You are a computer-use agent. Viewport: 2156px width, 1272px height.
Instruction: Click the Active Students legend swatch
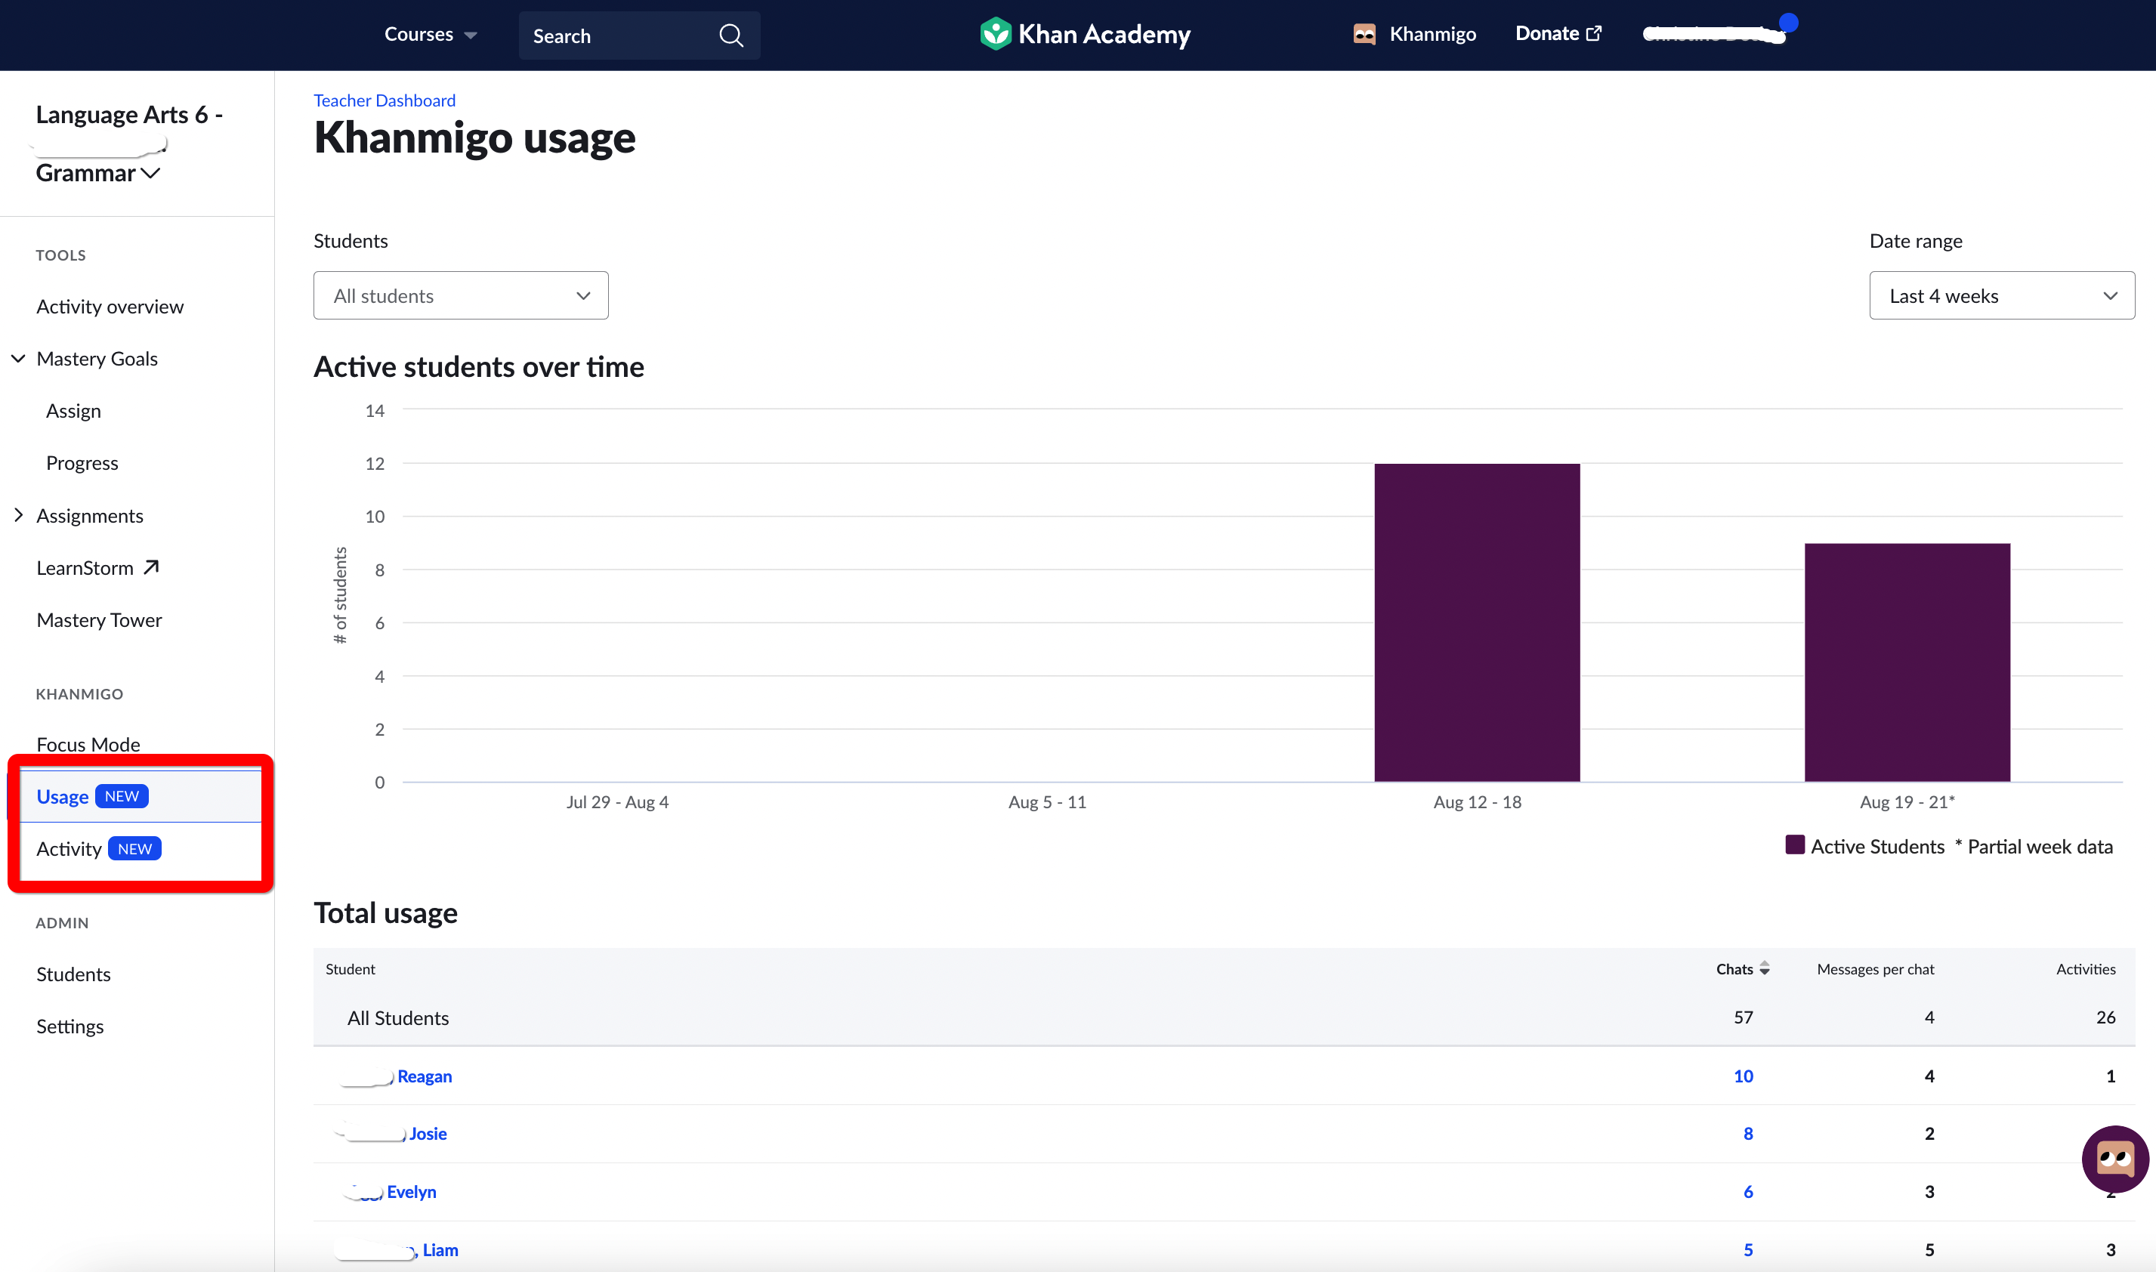(1794, 845)
